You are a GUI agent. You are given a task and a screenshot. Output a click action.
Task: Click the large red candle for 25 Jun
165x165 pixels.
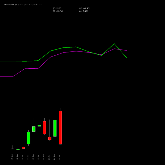click(60, 128)
